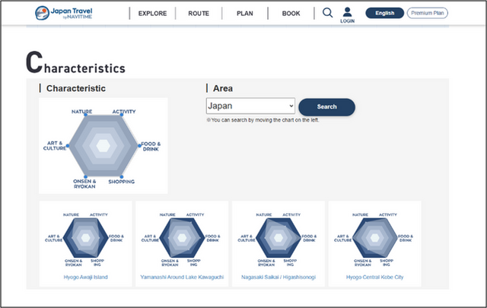This screenshot has width=487, height=308.
Task: Open the PLAN menu
Action: (245, 14)
